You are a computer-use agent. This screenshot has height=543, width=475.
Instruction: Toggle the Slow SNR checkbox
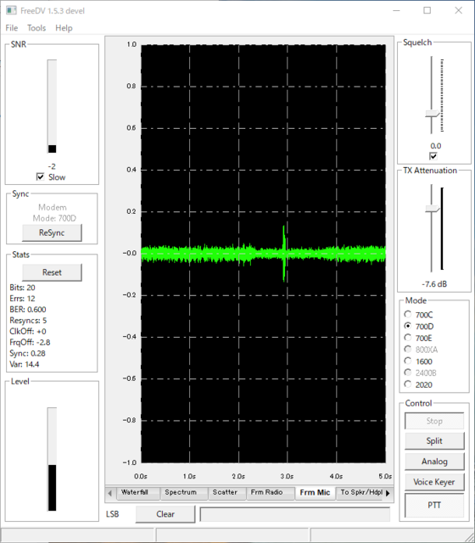(x=40, y=177)
